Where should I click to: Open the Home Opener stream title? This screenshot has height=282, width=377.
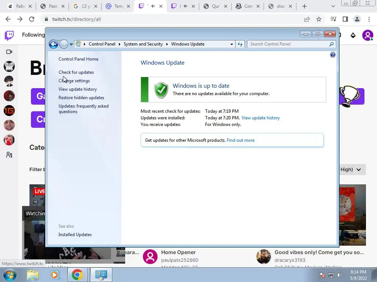point(179,252)
